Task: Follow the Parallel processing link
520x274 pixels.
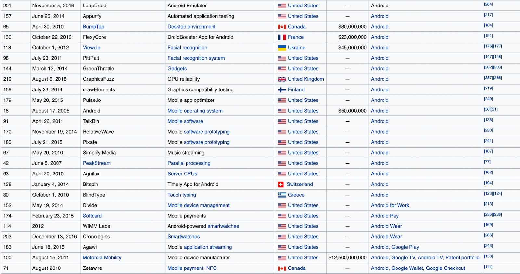Action: coord(189,163)
